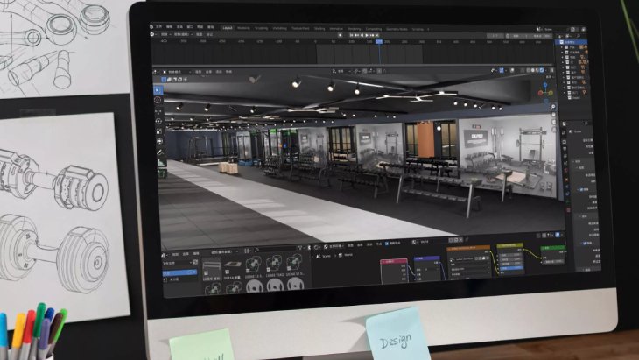Viewport: 639px width, 360px height.
Task: Choose the Add Cube tool
Action: pos(159,173)
